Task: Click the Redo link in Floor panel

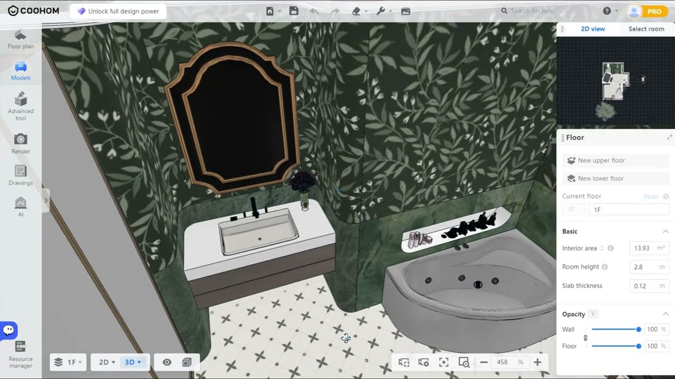Action: (x=651, y=196)
